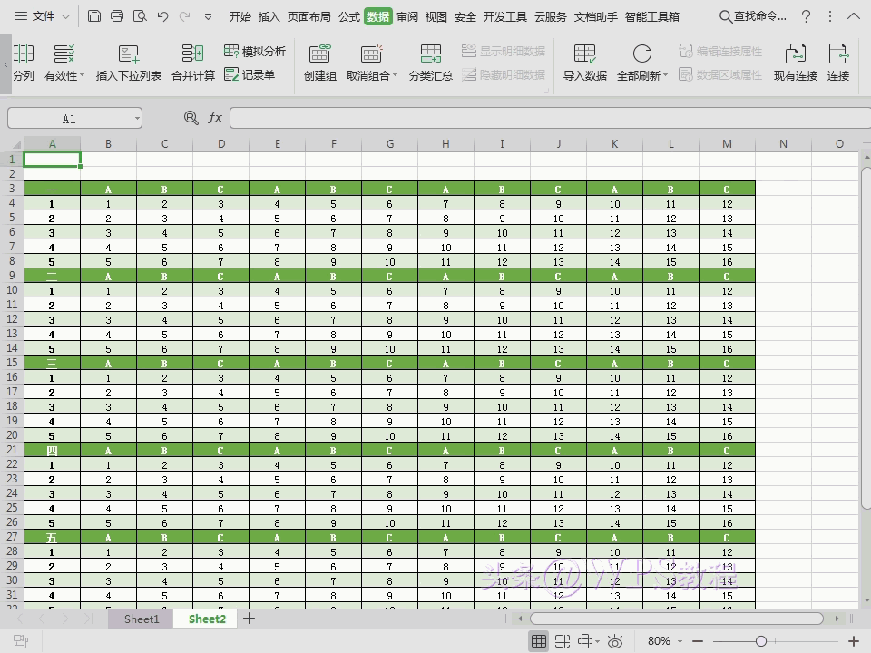
Task: Open the 开始 Home tab
Action: click(240, 16)
